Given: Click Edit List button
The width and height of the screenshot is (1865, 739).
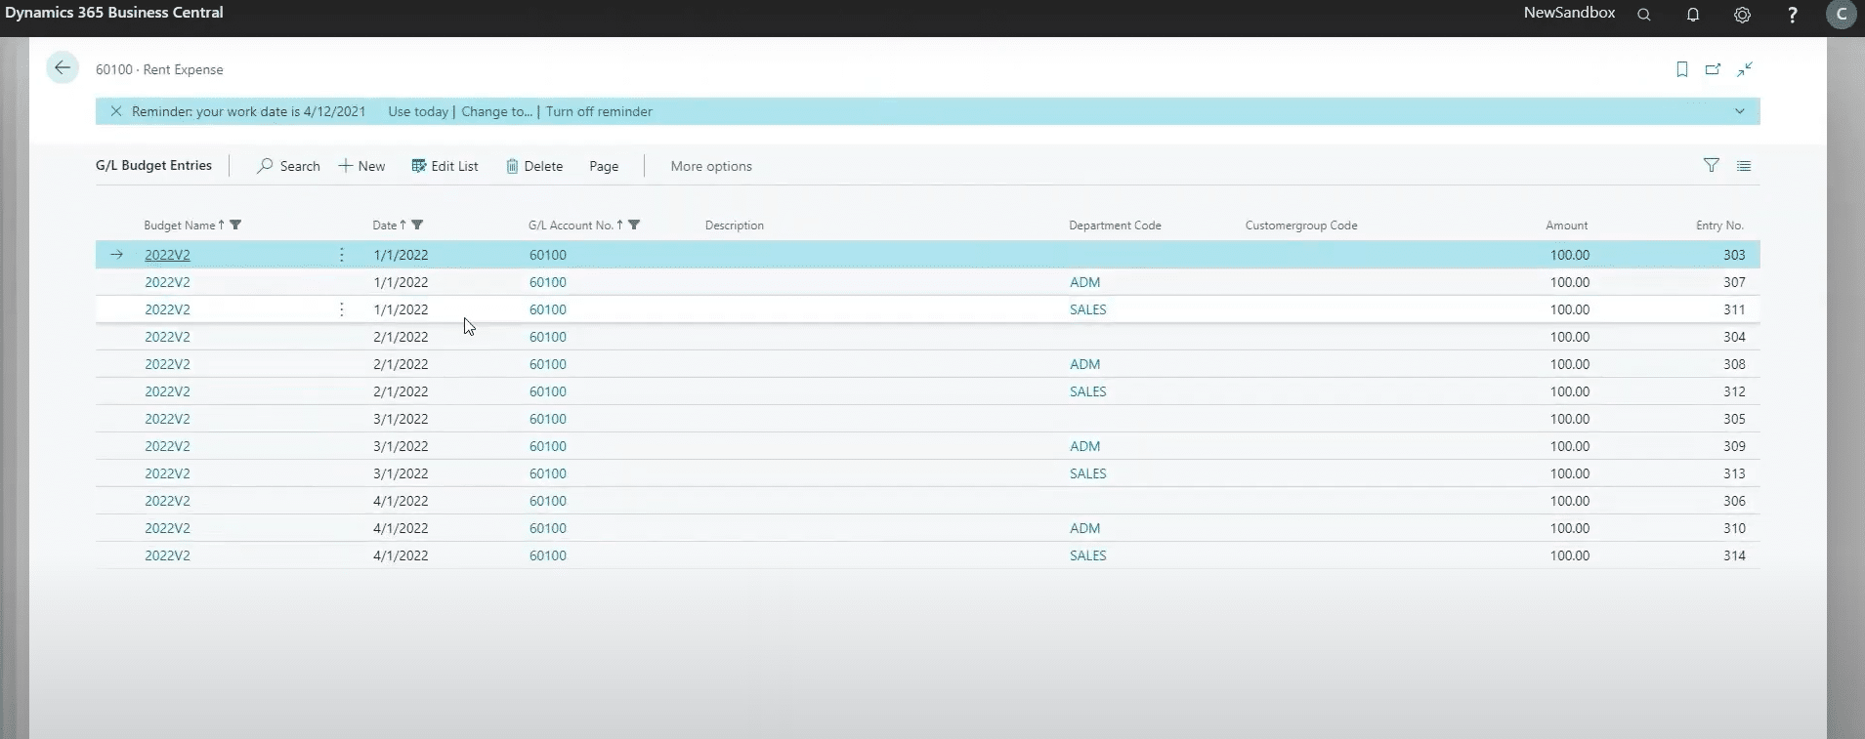Looking at the screenshot, I should tap(445, 167).
